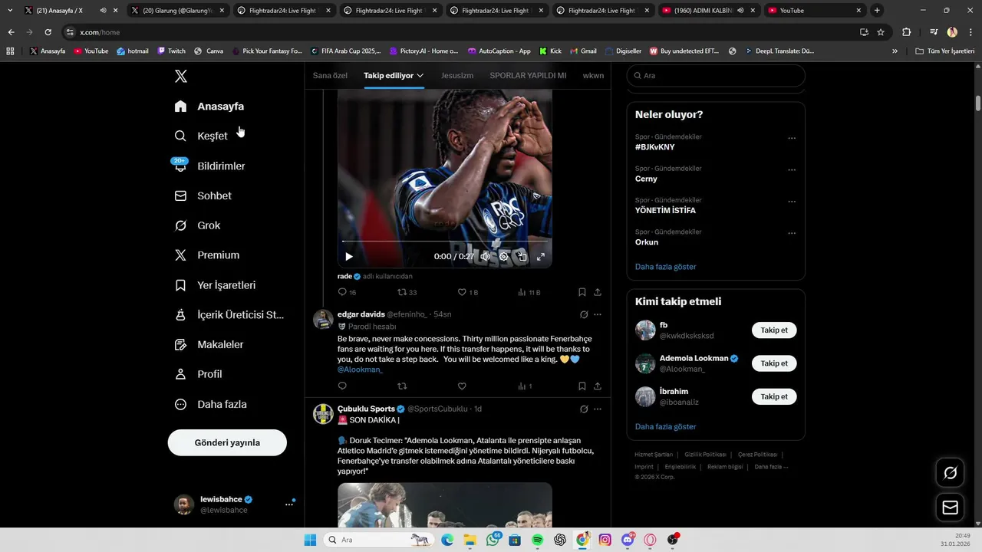Image resolution: width=982 pixels, height=552 pixels.
Task: Click Gönderi yayınla button
Action: click(227, 442)
